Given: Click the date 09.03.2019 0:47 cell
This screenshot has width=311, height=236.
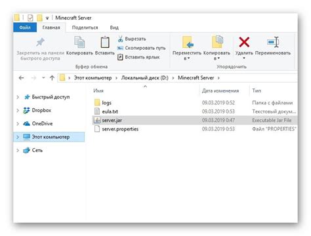Looking at the screenshot, I should [x=218, y=120].
